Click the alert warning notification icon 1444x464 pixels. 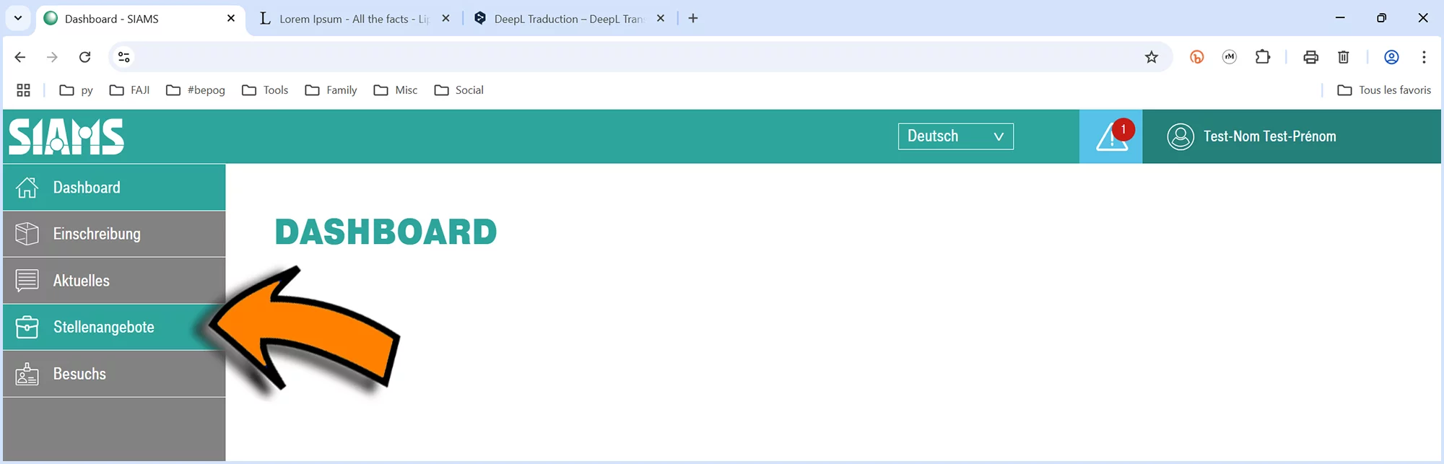click(x=1110, y=136)
